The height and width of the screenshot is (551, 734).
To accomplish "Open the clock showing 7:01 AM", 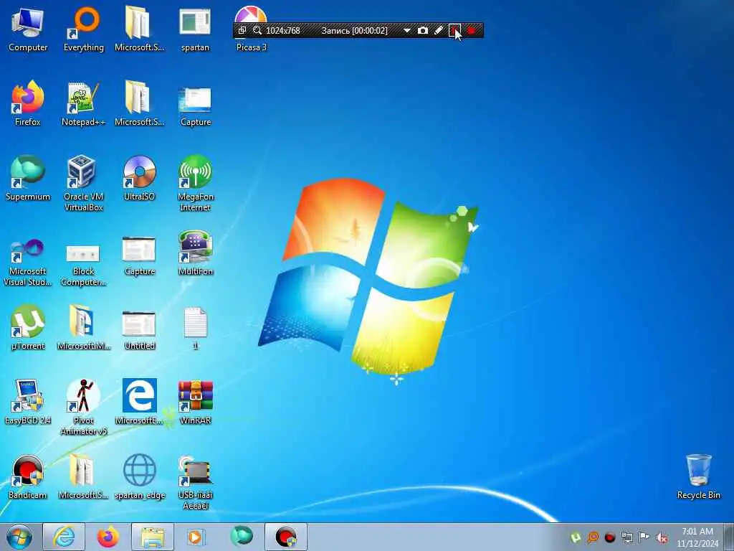I will pos(697,537).
